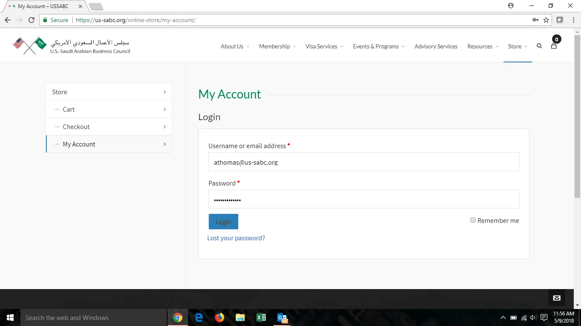The height and width of the screenshot is (326, 581).
Task: Click the browser back arrow
Action: tap(8, 20)
